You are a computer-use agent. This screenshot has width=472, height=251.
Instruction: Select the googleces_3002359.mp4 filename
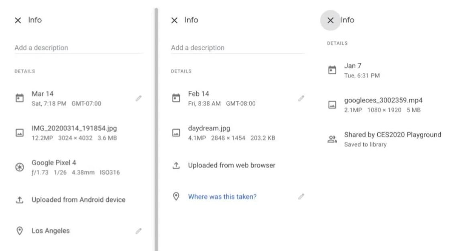383,100
